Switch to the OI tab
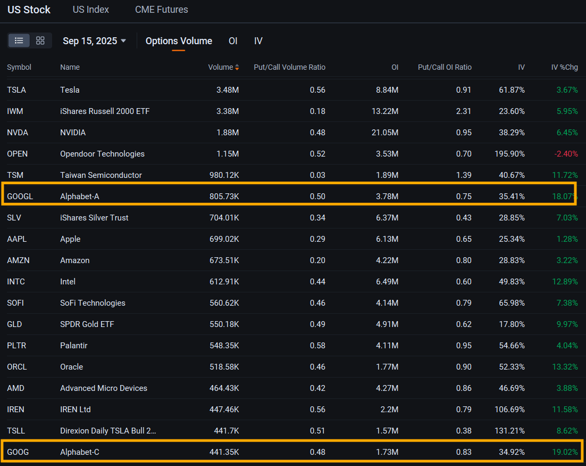 (233, 40)
